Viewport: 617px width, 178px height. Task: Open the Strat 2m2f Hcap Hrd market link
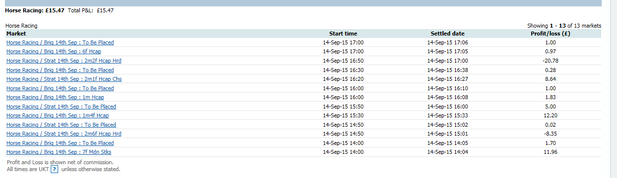64,61
